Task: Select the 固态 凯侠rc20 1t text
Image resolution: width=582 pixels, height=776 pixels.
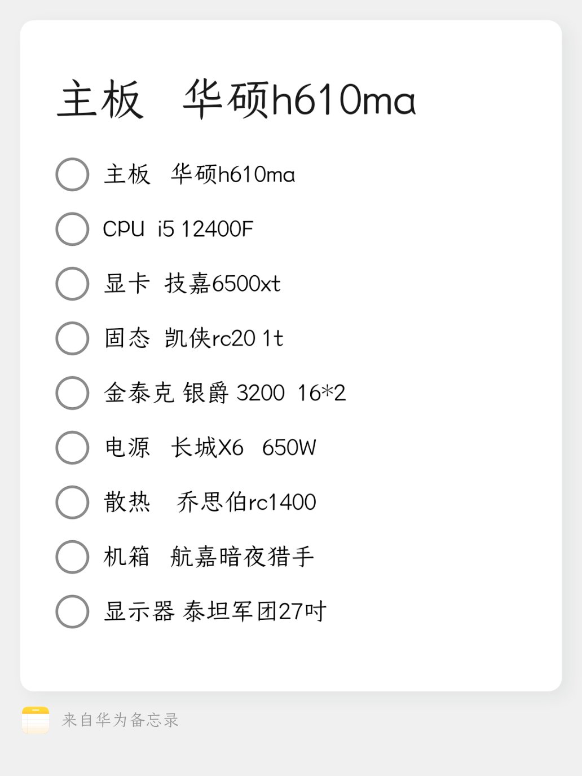Action: tap(193, 338)
